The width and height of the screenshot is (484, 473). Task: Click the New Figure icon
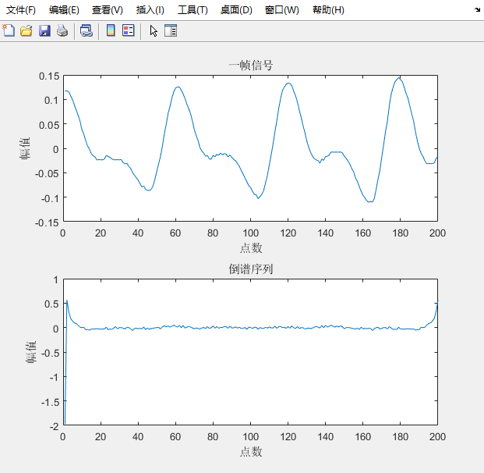pyautogui.click(x=9, y=30)
